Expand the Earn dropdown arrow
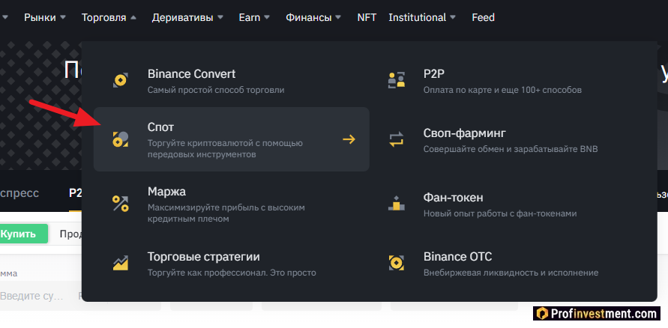The image size is (668, 328). [x=267, y=17]
